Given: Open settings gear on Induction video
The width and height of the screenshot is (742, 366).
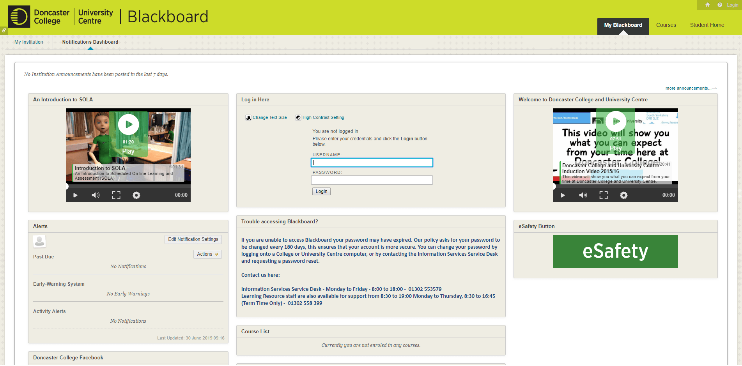Looking at the screenshot, I should tap(624, 195).
